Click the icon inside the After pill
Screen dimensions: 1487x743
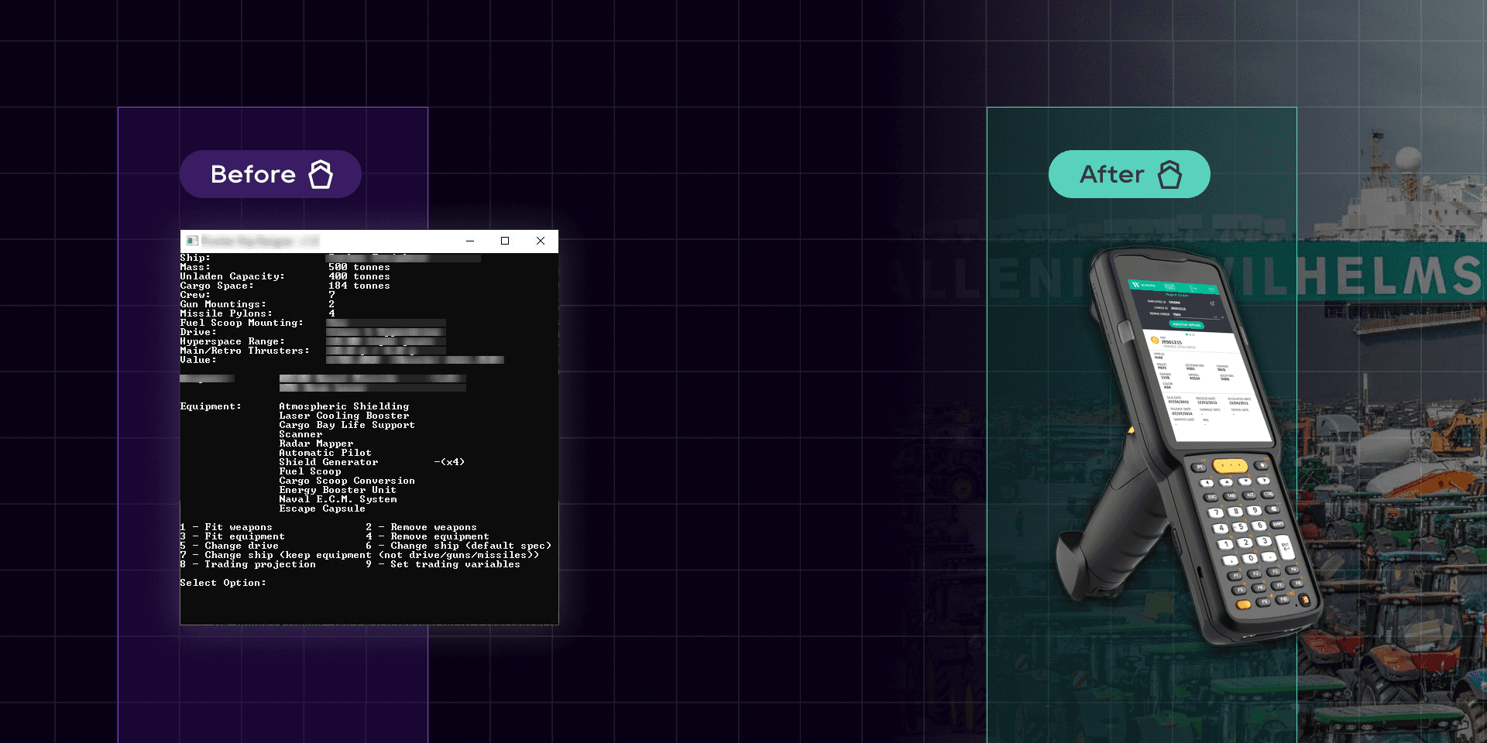tap(1169, 174)
